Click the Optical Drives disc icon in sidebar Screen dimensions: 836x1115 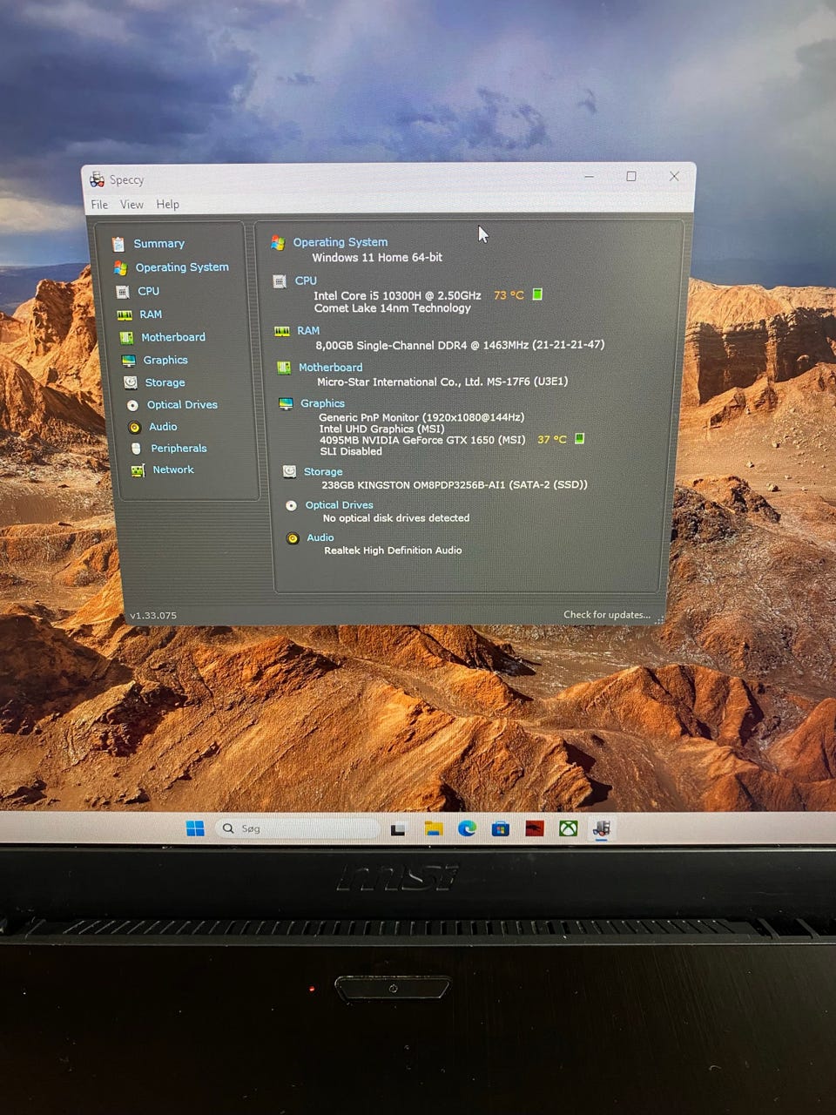pos(132,406)
